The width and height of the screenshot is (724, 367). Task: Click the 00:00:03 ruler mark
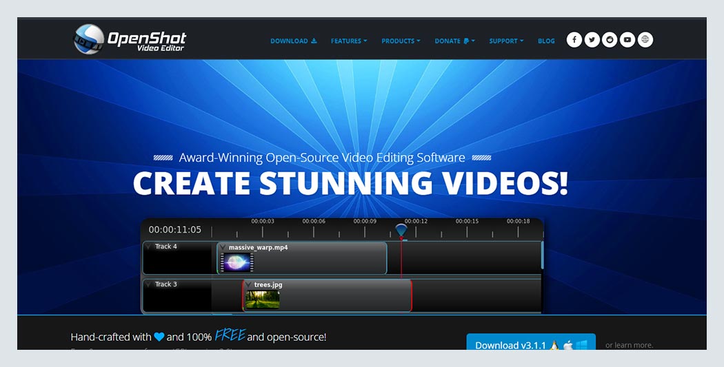point(263,221)
